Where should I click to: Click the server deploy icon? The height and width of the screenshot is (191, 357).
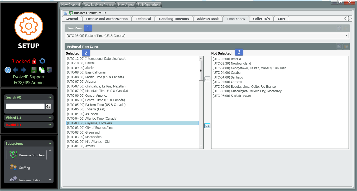(49, 70)
